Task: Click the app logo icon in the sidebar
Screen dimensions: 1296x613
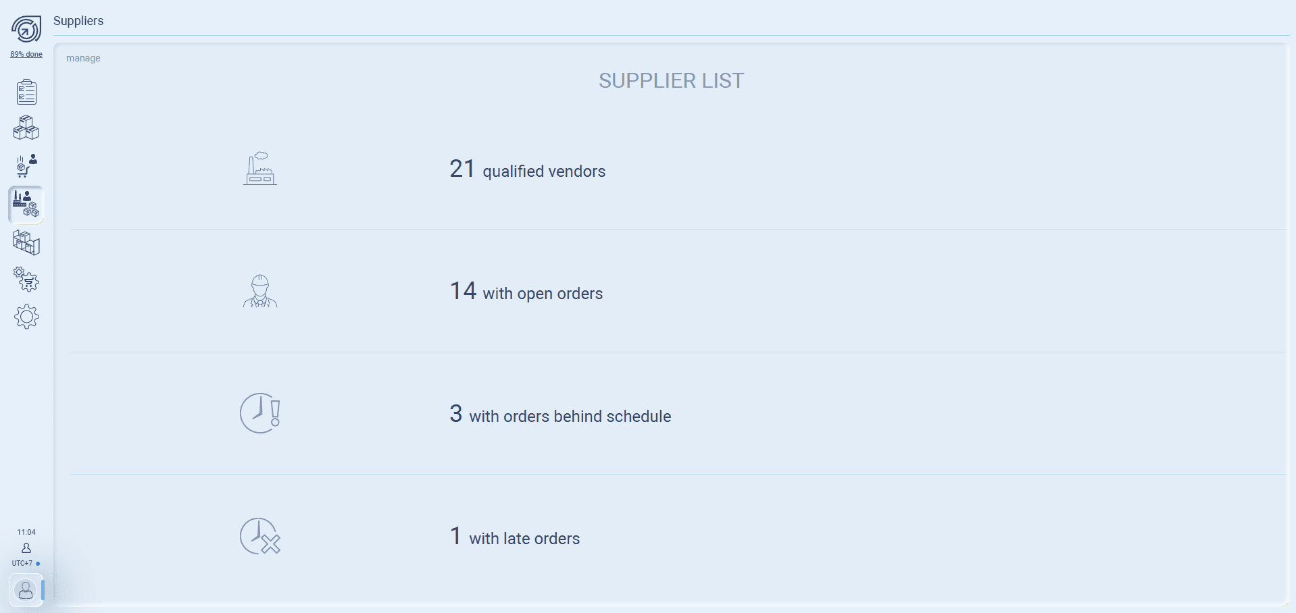Action: (26, 30)
